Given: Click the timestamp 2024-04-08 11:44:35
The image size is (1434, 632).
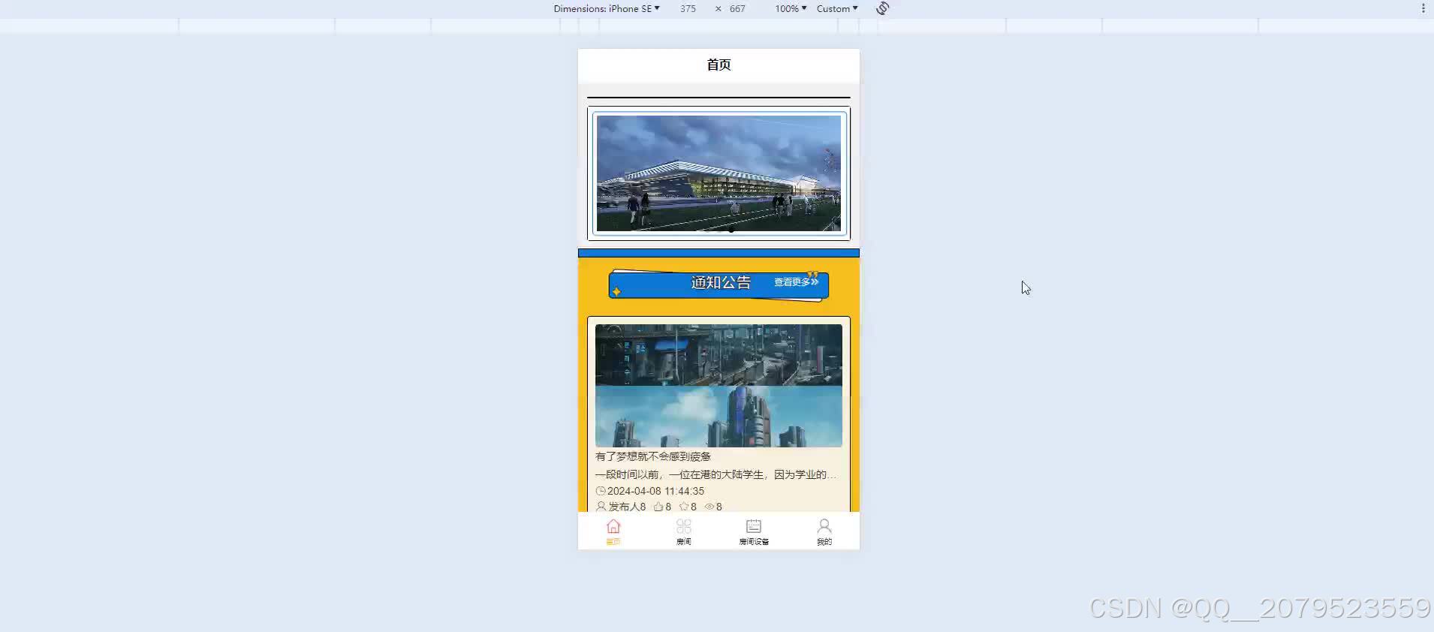Looking at the screenshot, I should [x=655, y=491].
